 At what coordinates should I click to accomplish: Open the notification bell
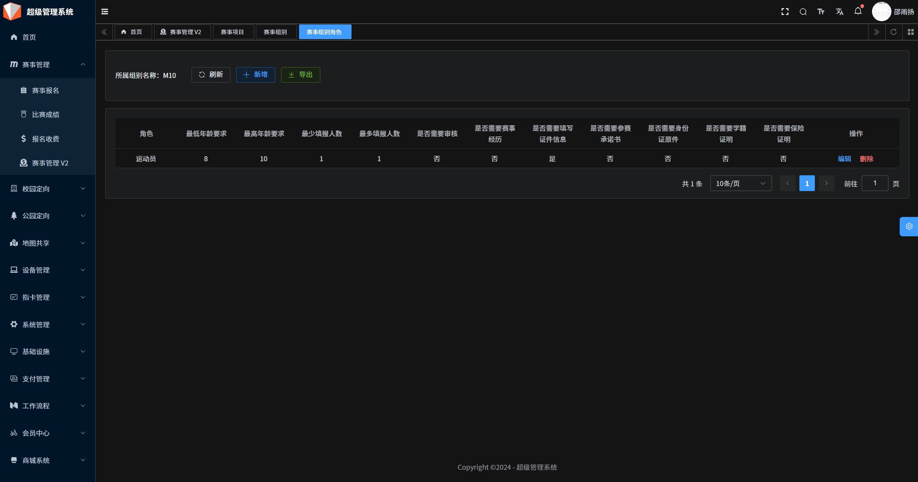click(x=858, y=11)
